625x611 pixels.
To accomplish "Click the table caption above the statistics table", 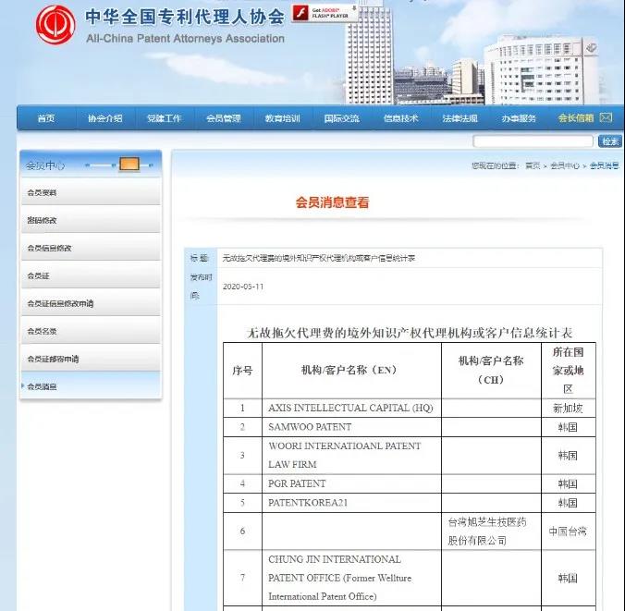I will (x=410, y=333).
